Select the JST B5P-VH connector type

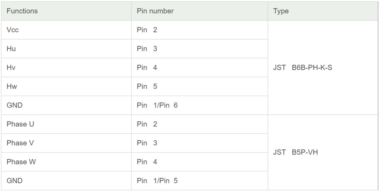click(295, 152)
